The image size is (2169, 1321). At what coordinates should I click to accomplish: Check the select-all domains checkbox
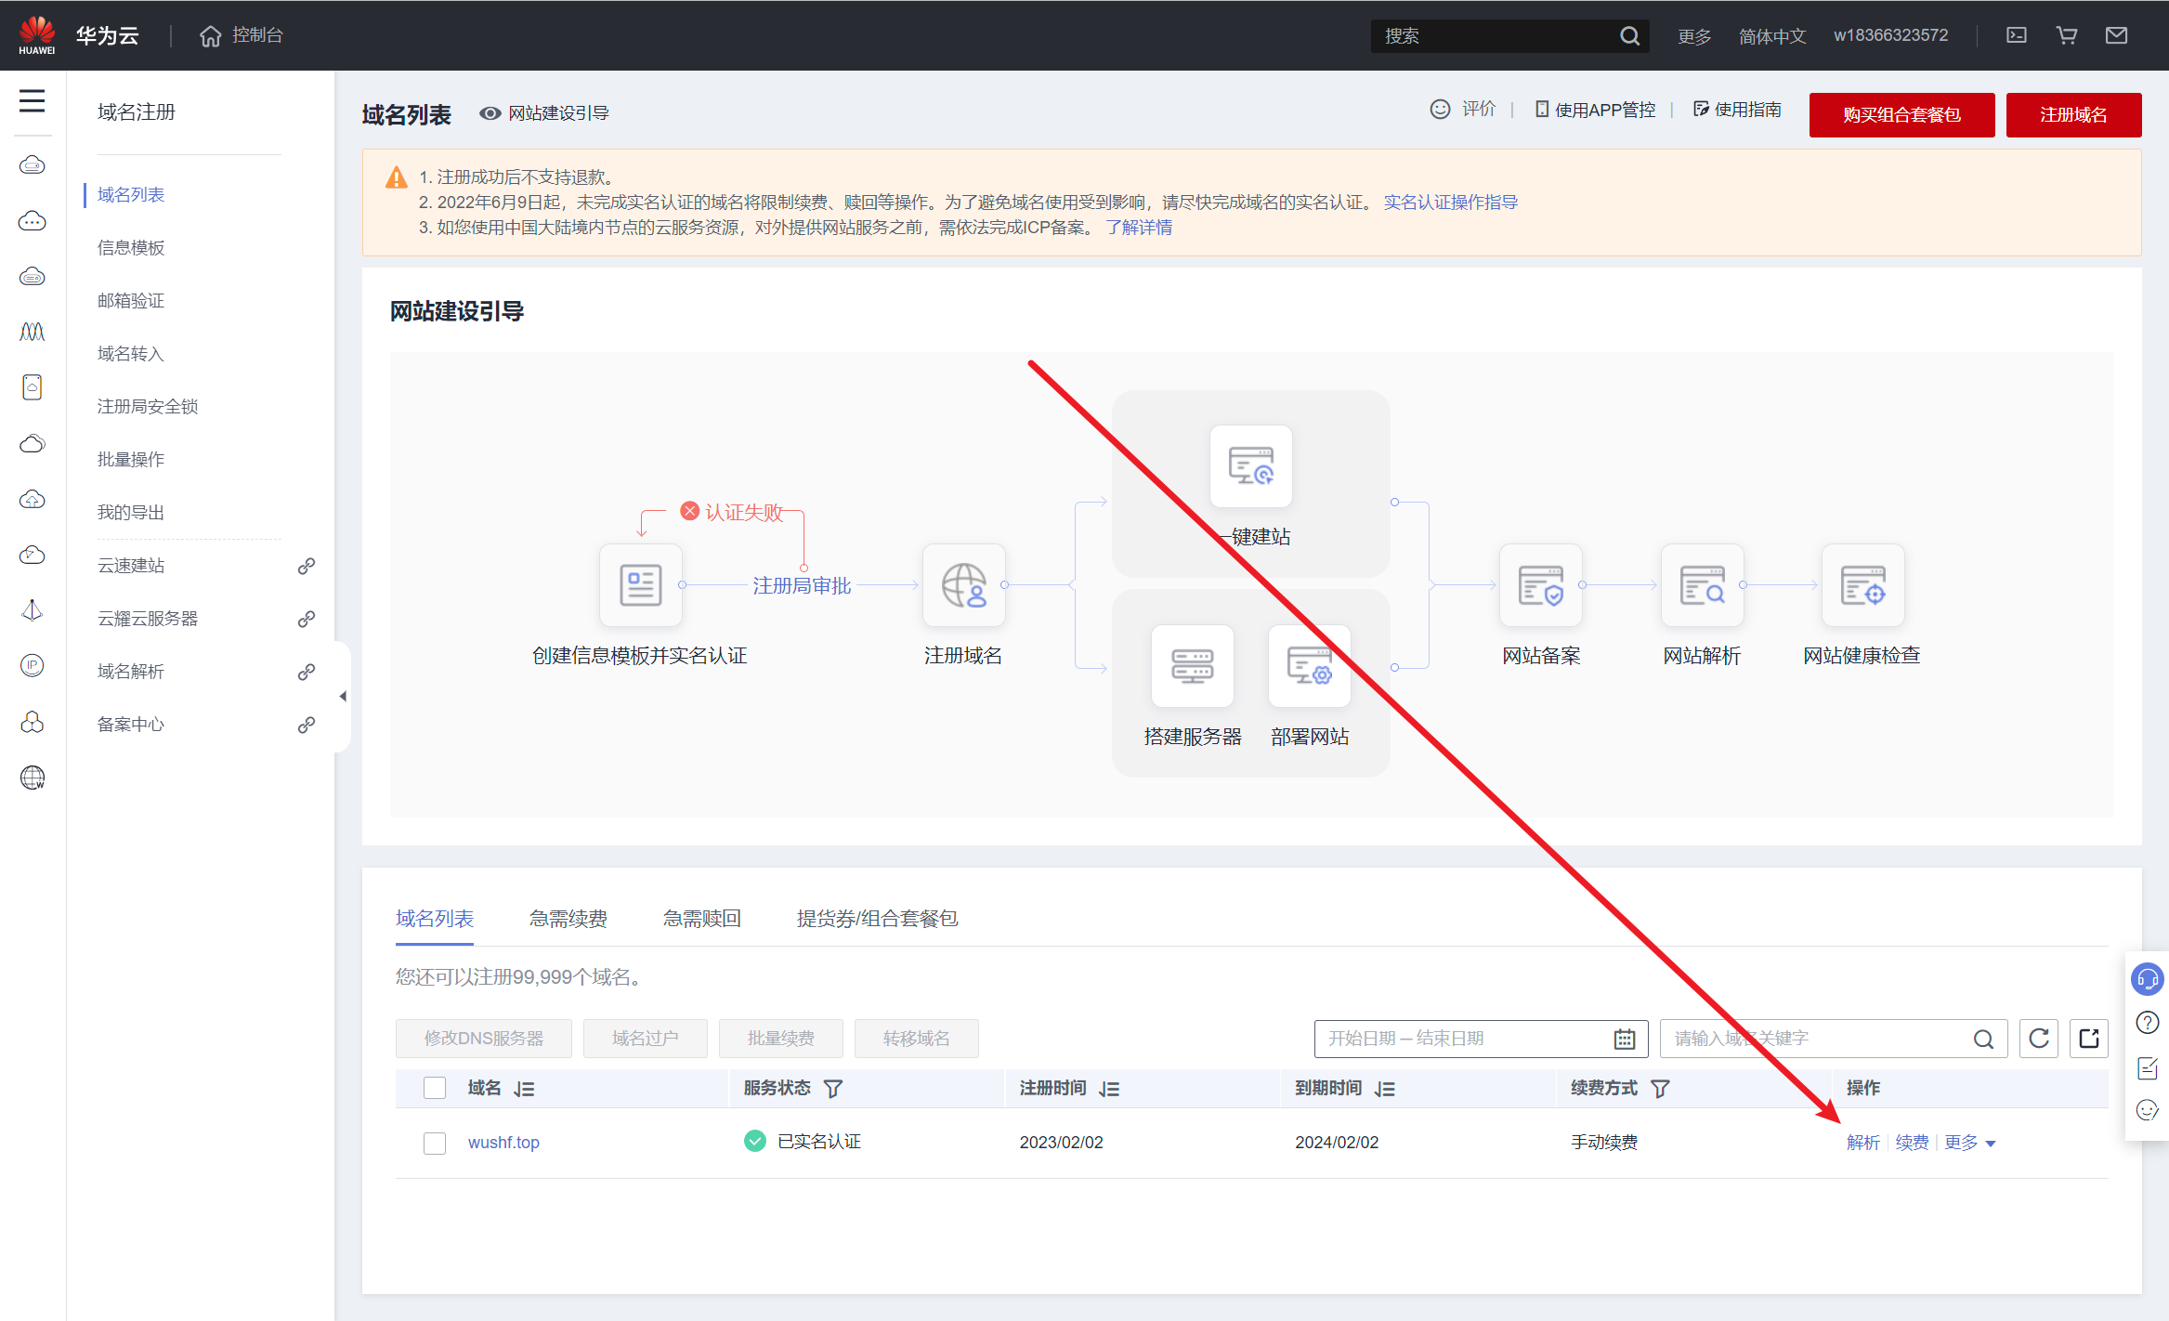pyautogui.click(x=435, y=1088)
